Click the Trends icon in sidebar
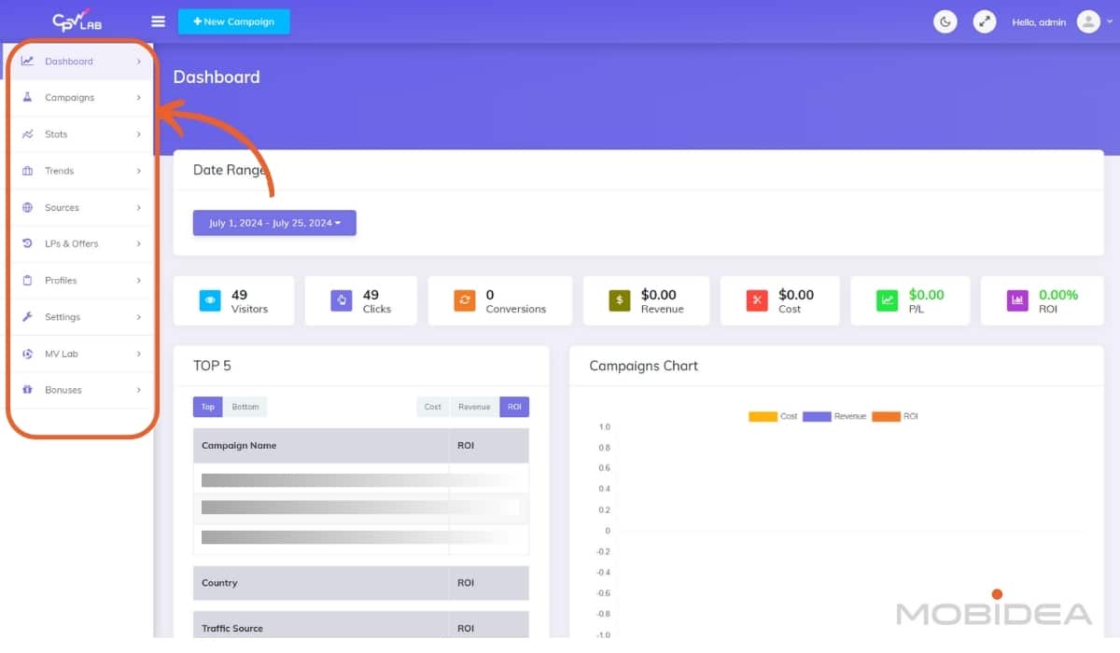The width and height of the screenshot is (1120, 653). [27, 171]
